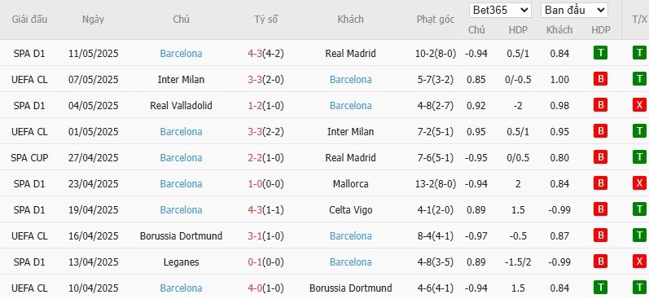Click the Tỷ số column header
The height and width of the screenshot is (299, 649).
[x=266, y=20]
